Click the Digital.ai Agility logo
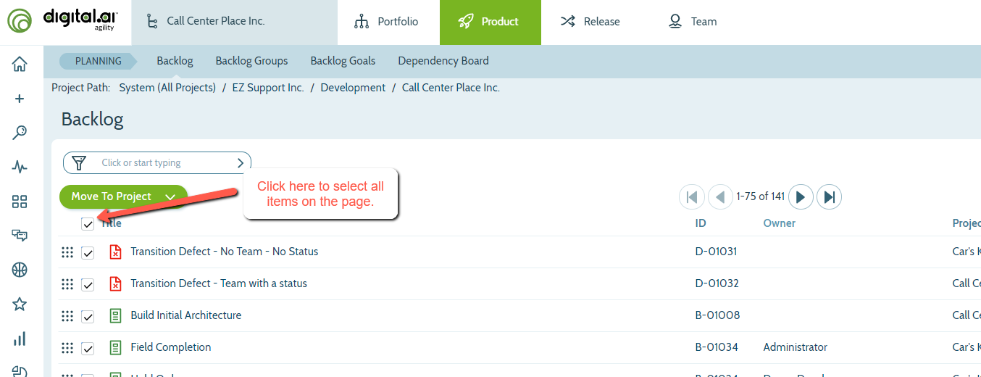The image size is (981, 377). click(x=62, y=20)
